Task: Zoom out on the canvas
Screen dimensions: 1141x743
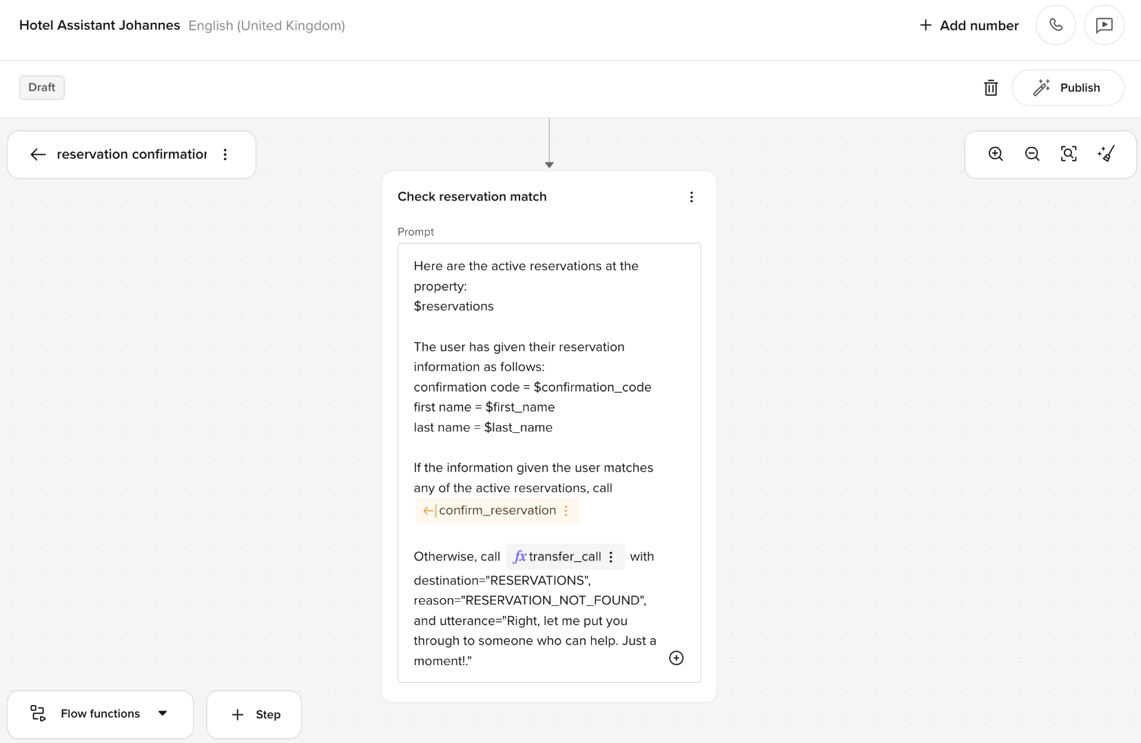Action: click(1032, 154)
